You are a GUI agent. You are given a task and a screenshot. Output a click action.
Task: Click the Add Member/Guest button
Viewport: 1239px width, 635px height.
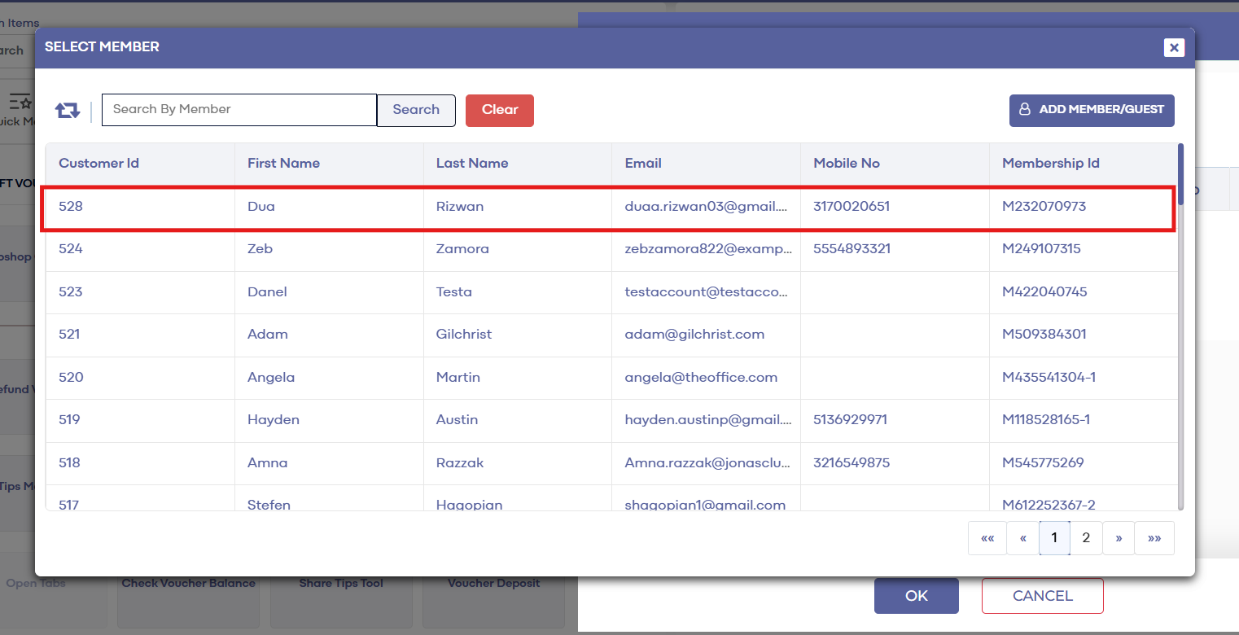click(1092, 111)
